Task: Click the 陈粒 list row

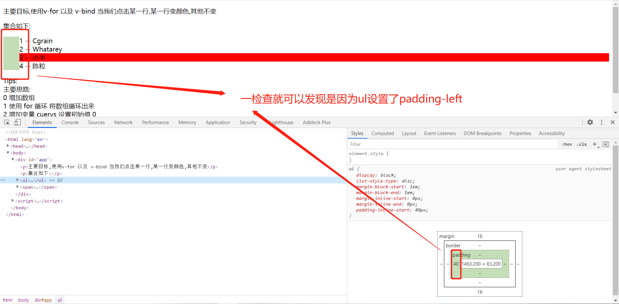Action: (314, 66)
